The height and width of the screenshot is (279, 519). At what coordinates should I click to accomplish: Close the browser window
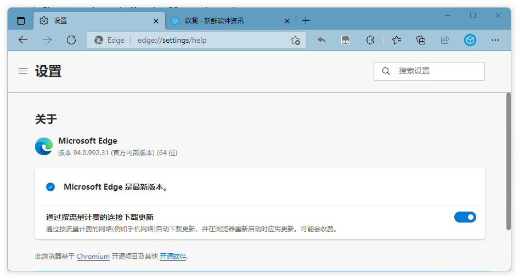pyautogui.click(x=498, y=15)
